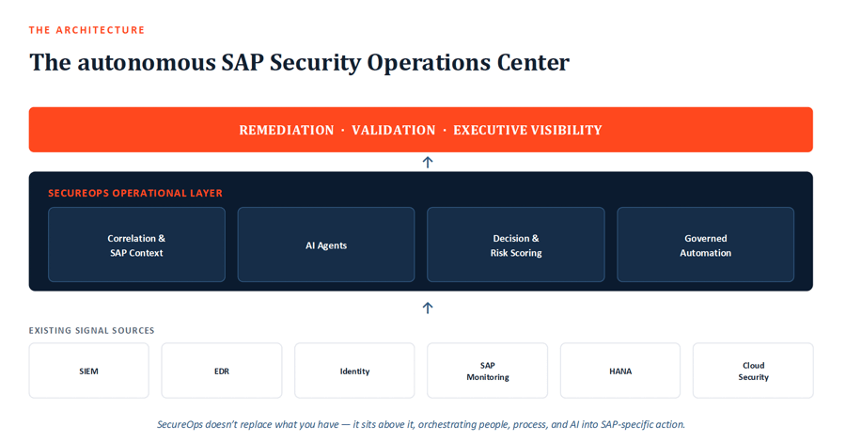The width and height of the screenshot is (846, 442).
Task: Click the 'THE ARCHITECTURE' heading label
Action: 86,30
